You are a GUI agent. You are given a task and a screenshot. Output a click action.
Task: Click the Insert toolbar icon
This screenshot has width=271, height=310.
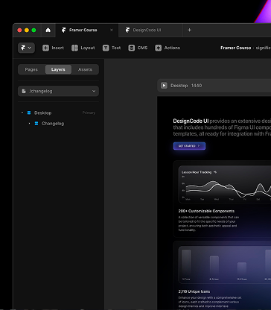click(45, 48)
